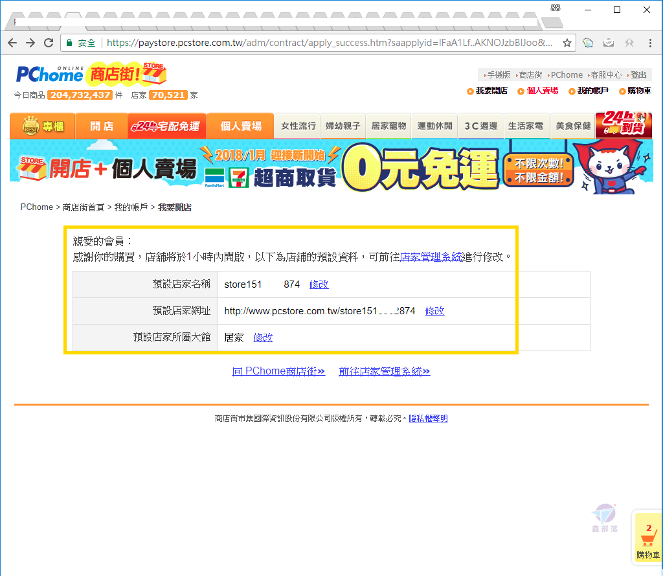
Task: Click 修改 beside 預設店家所屬大館
Action: tap(263, 338)
